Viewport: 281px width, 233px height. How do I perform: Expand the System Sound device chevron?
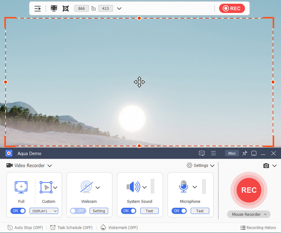145,187
